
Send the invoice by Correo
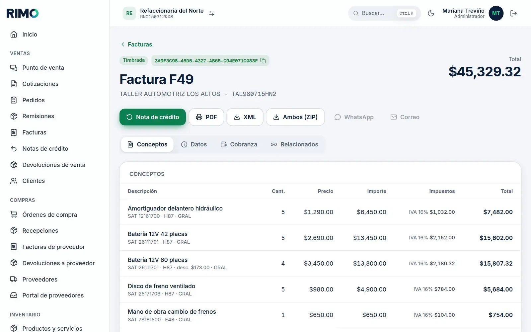[x=405, y=117]
